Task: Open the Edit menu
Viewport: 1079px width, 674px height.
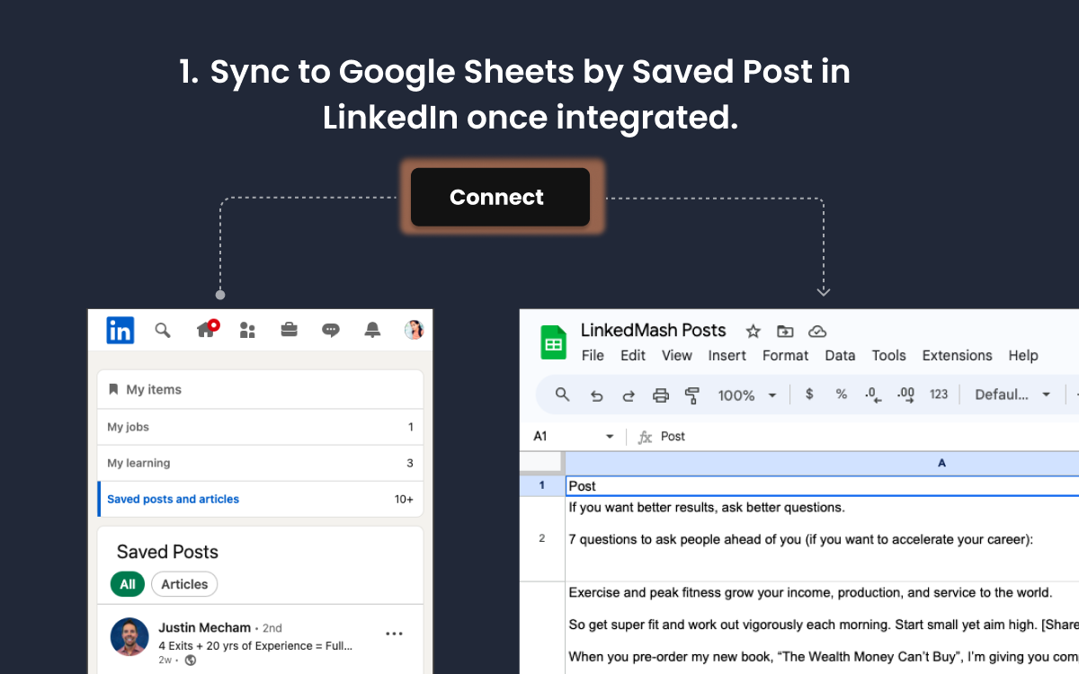Action: click(x=633, y=355)
